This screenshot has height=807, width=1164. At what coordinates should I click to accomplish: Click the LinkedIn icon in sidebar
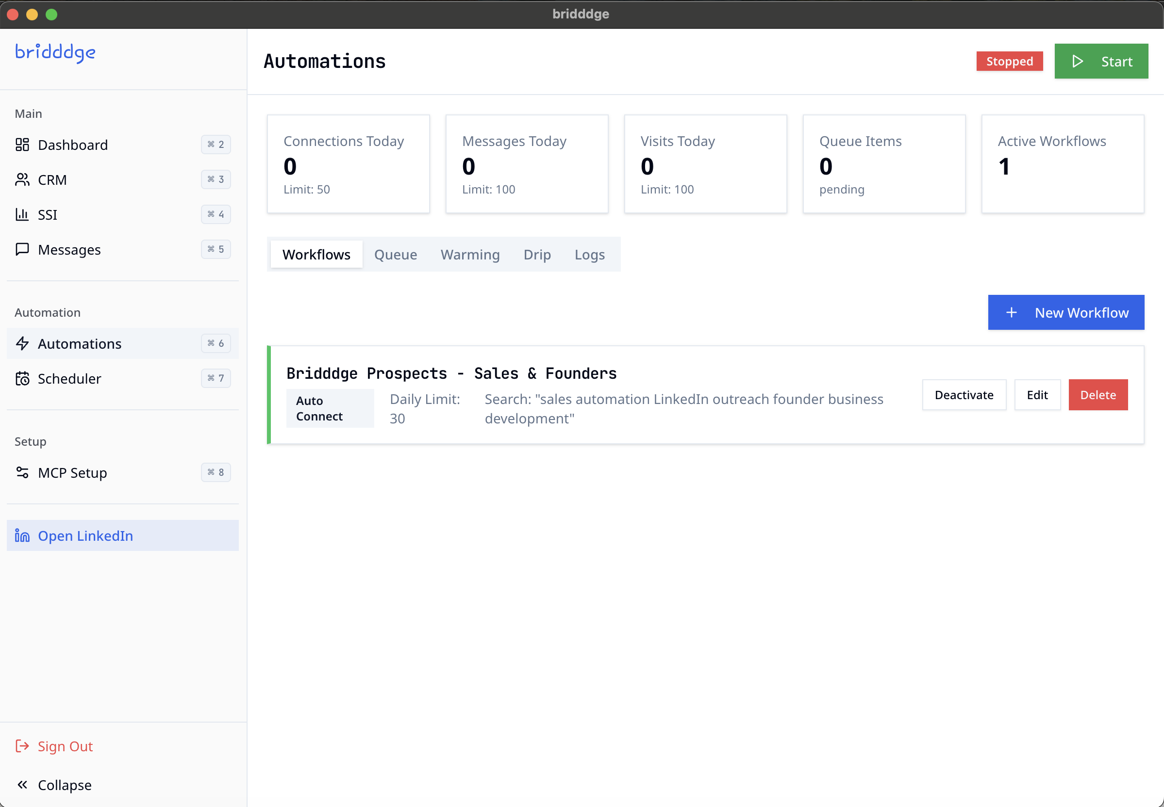[x=22, y=535]
